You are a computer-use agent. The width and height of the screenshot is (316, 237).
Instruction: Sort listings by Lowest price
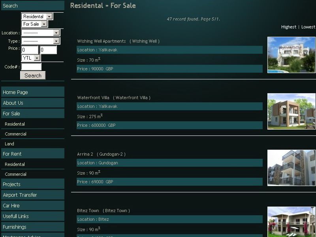click(x=308, y=27)
